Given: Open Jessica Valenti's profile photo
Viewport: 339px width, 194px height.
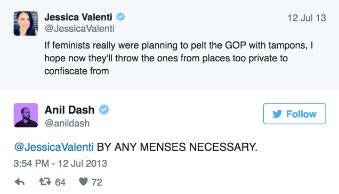Looking at the screenshot, I should pyautogui.click(x=26, y=23).
